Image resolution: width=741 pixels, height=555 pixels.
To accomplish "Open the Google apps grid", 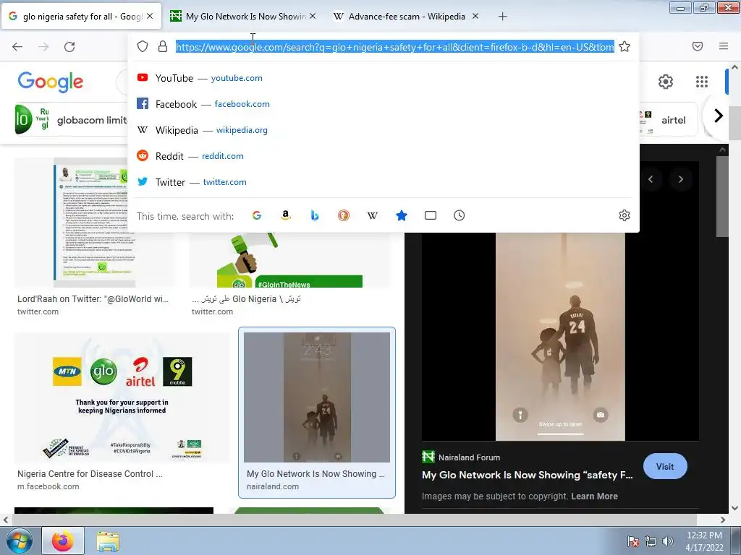I will point(702,82).
